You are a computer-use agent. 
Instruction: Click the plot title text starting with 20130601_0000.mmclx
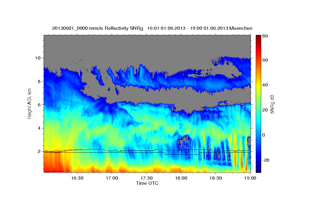[152, 28]
